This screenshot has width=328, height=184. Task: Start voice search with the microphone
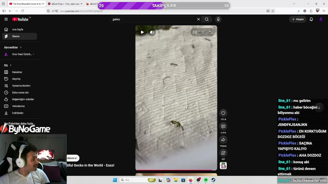[218, 19]
